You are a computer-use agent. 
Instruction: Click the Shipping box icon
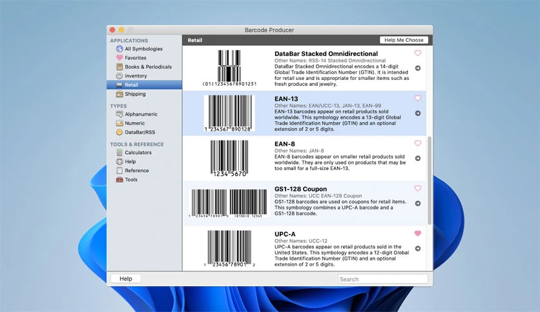(x=119, y=94)
